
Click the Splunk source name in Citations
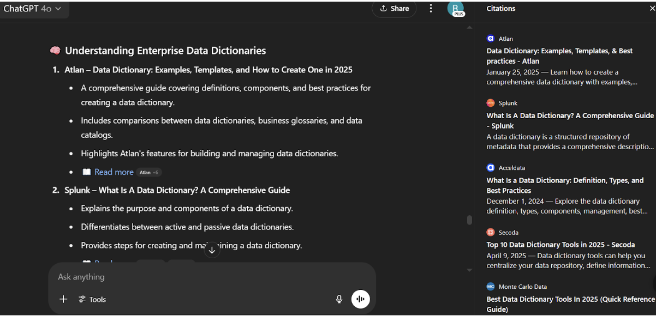tap(508, 103)
